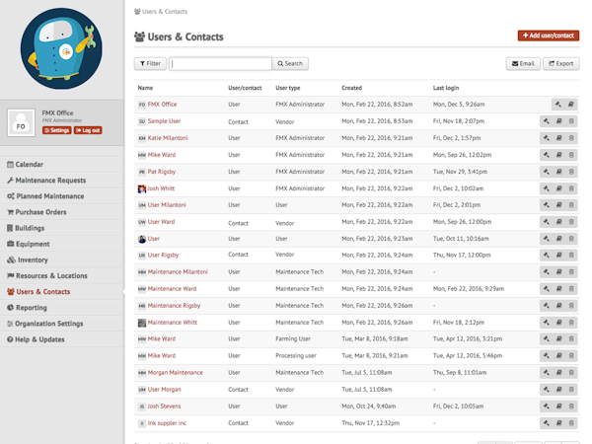The height and width of the screenshot is (444, 592).
Task: Click the trash icon in the Morgan Maintenance row
Action: (x=571, y=373)
